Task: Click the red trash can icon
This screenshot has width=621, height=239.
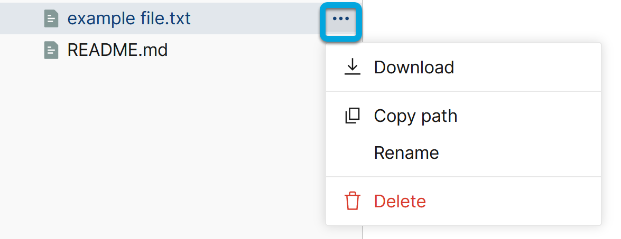Action: (x=352, y=201)
